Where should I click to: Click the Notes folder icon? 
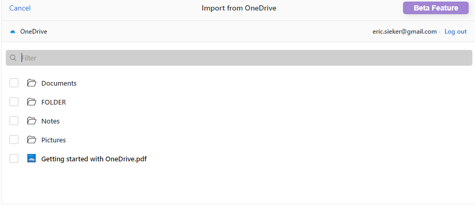pos(32,121)
